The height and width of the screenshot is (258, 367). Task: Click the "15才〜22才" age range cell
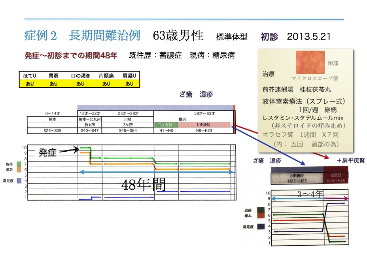point(90,113)
